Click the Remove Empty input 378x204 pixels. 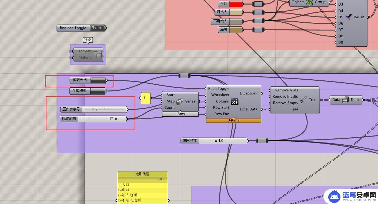(286, 103)
